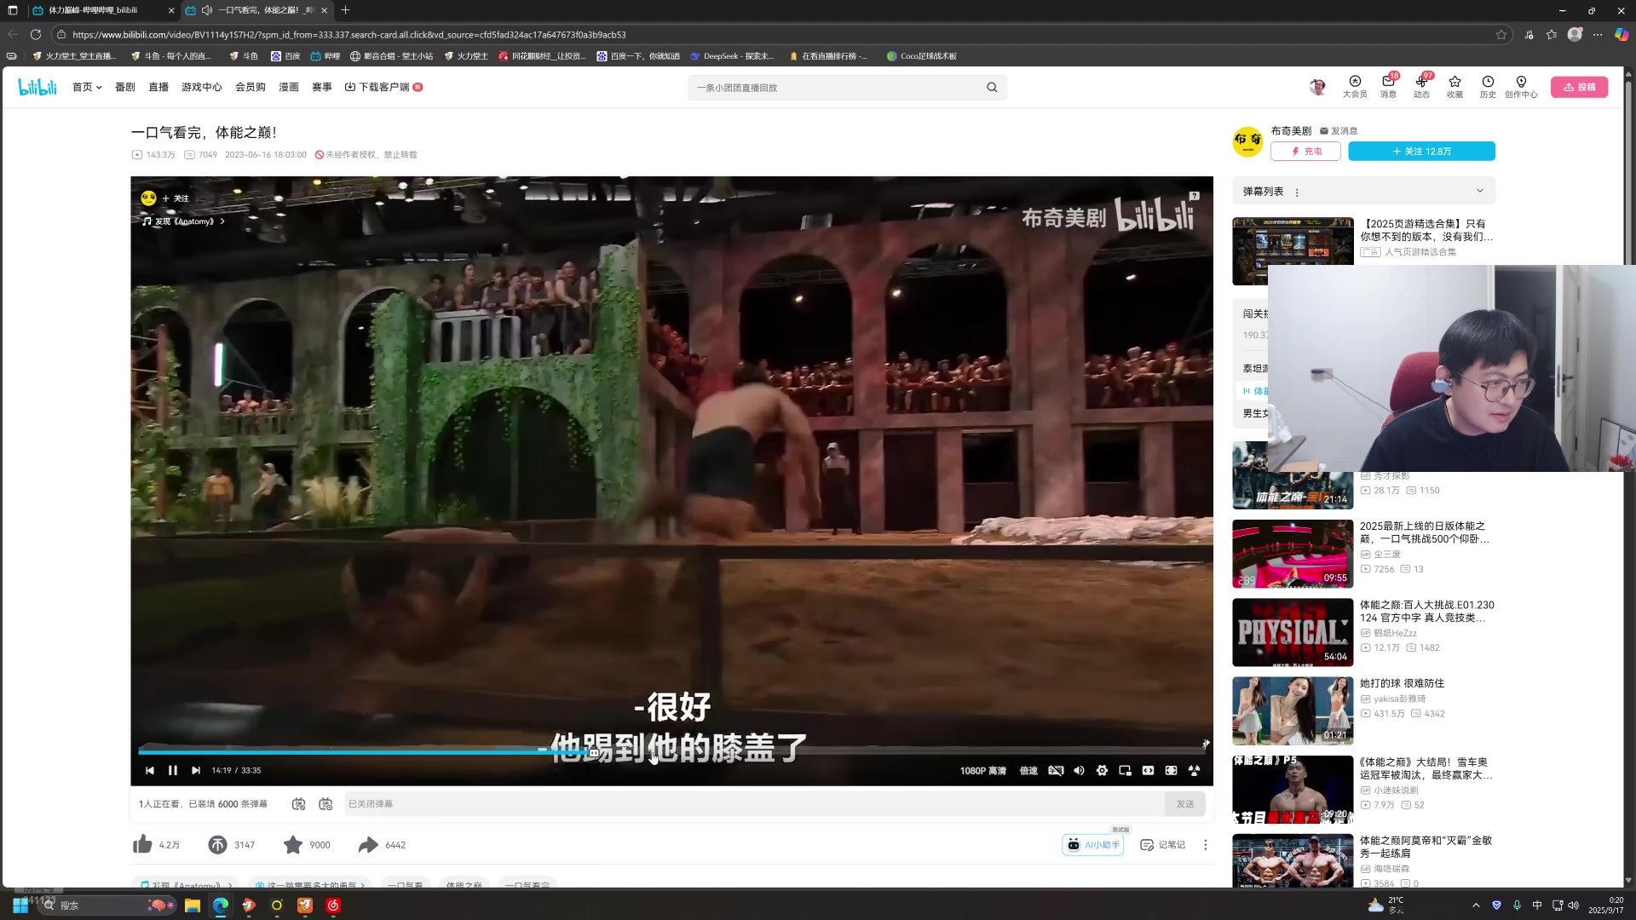Open the Windows Start menu
The width and height of the screenshot is (1636, 920).
[x=20, y=905]
